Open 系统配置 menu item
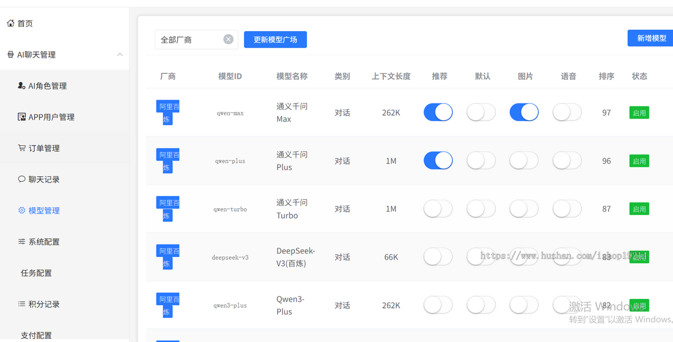673x342 pixels. [x=64, y=242]
